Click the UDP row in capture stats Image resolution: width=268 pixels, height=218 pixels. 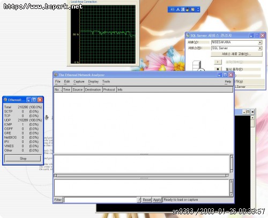pyautogui.click(x=23, y=120)
